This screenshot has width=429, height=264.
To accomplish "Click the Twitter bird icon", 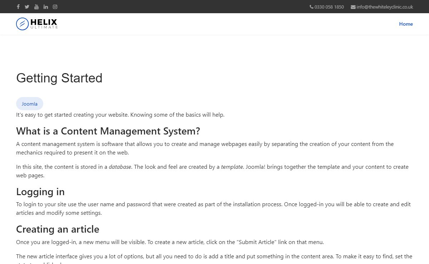I will pyautogui.click(x=27, y=7).
